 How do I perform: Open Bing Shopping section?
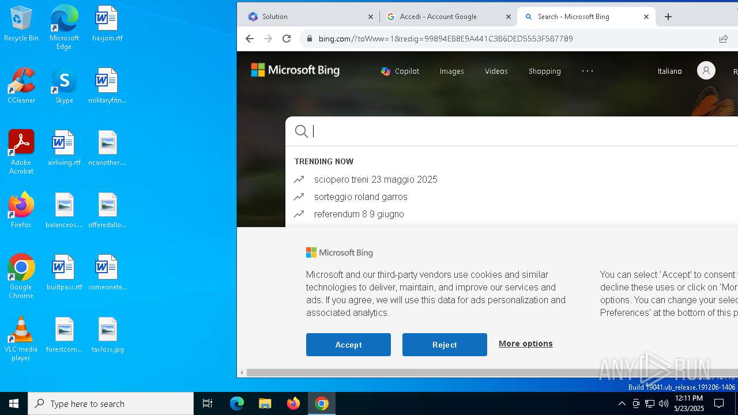544,71
